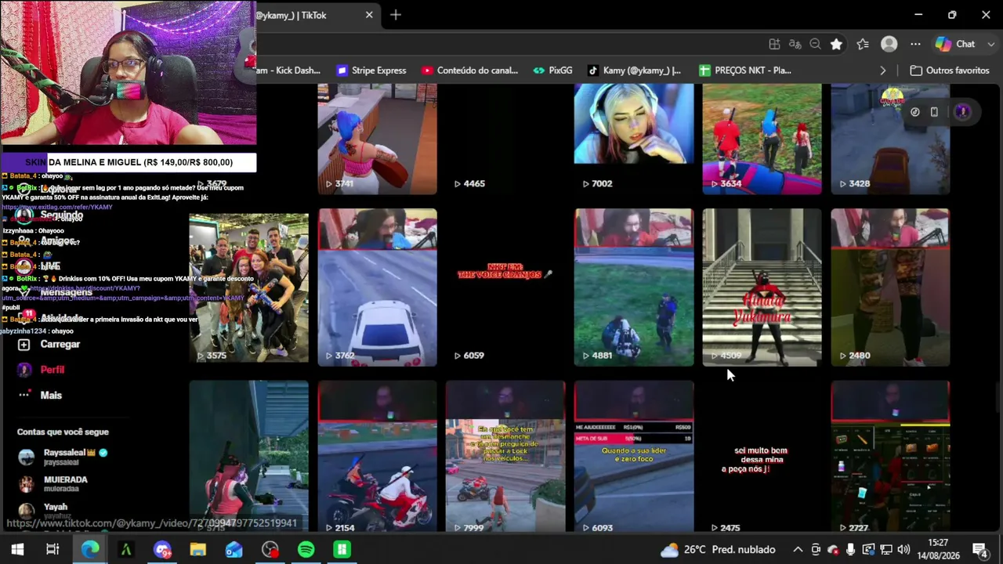Open the video with 3741 views
This screenshot has height=564, width=1003.
(x=377, y=139)
